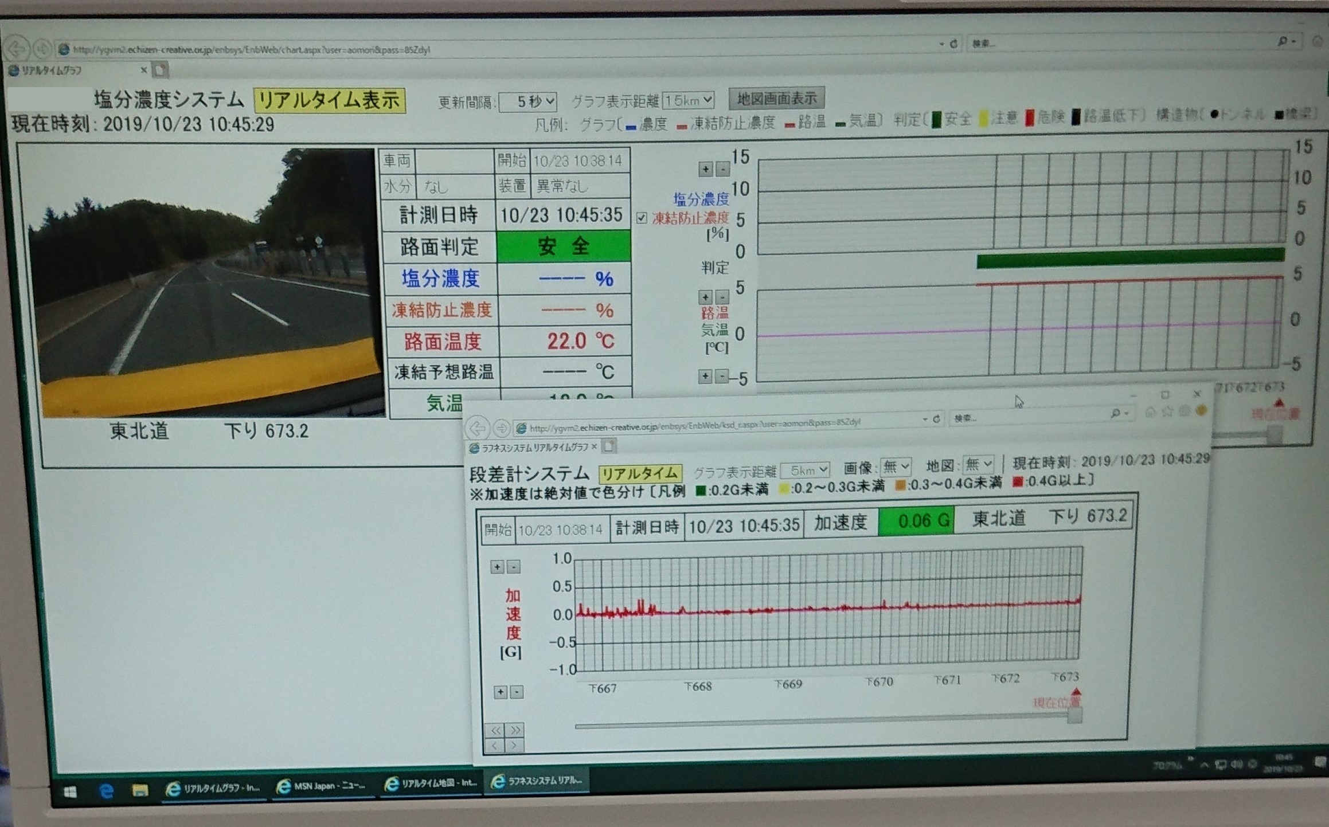Viewport: 1329px width, 827px height.
Task: Click the green 安全 road status cell
Action: coord(563,246)
